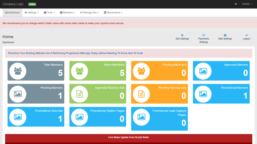The width and height of the screenshot is (257, 144).
Task: Click the Dashboard breadcrumb under Home
Action: [8, 42]
